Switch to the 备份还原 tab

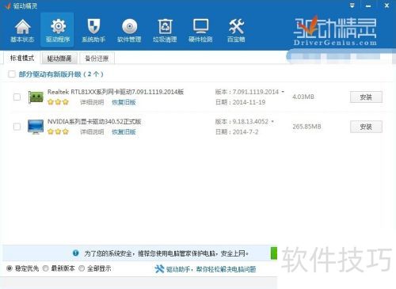coord(97,59)
